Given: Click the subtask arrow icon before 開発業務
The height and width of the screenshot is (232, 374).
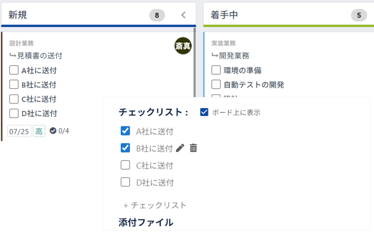Looking at the screenshot, I should pyautogui.click(x=215, y=55).
